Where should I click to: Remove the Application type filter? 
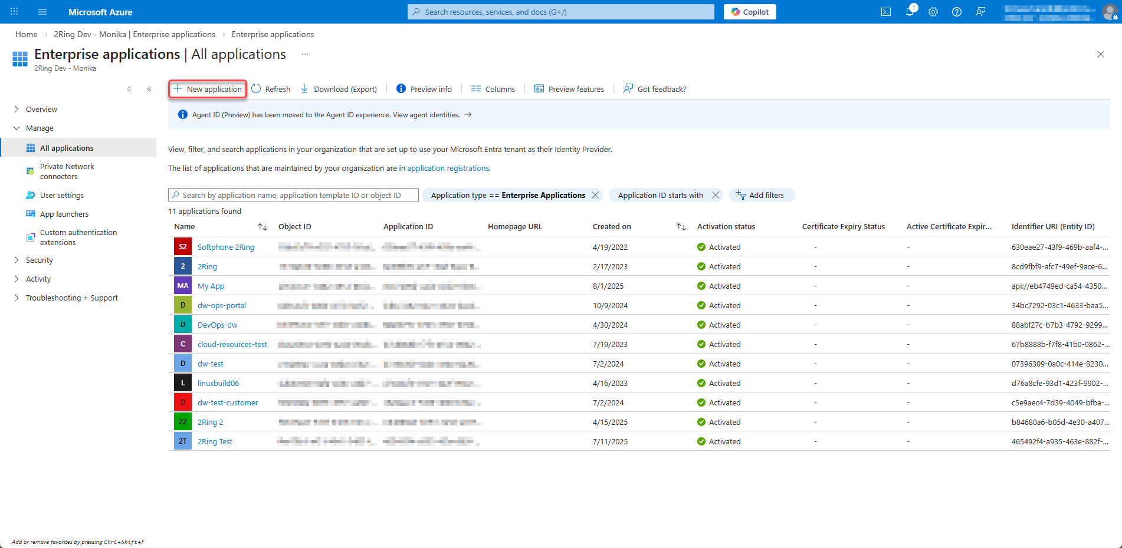pyautogui.click(x=595, y=195)
